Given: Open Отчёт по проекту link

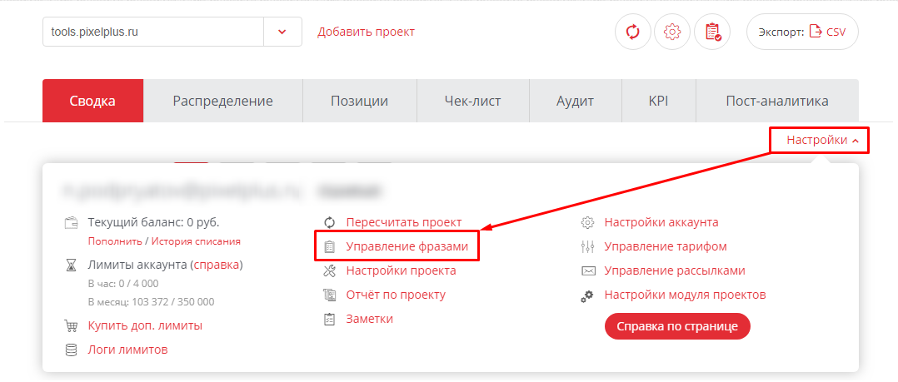Looking at the screenshot, I should click(396, 295).
